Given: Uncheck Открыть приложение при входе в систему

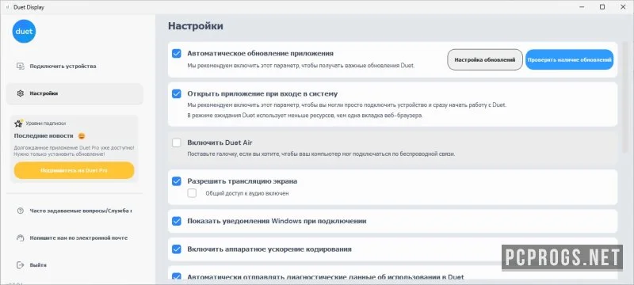Looking at the screenshot, I should click(176, 93).
